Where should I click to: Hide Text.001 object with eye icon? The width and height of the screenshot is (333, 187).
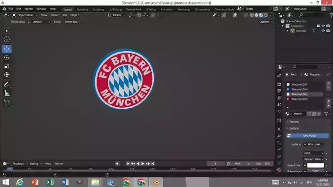323,31
